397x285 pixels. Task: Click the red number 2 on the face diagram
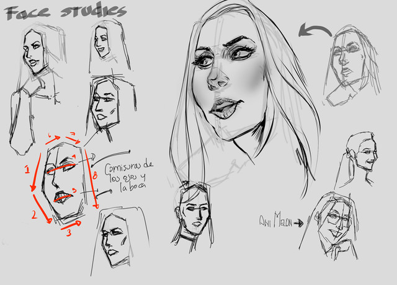[35, 215]
